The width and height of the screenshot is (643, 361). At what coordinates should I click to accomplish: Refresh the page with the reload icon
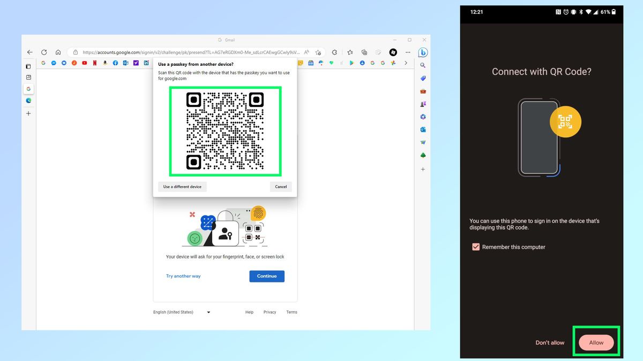(44, 52)
